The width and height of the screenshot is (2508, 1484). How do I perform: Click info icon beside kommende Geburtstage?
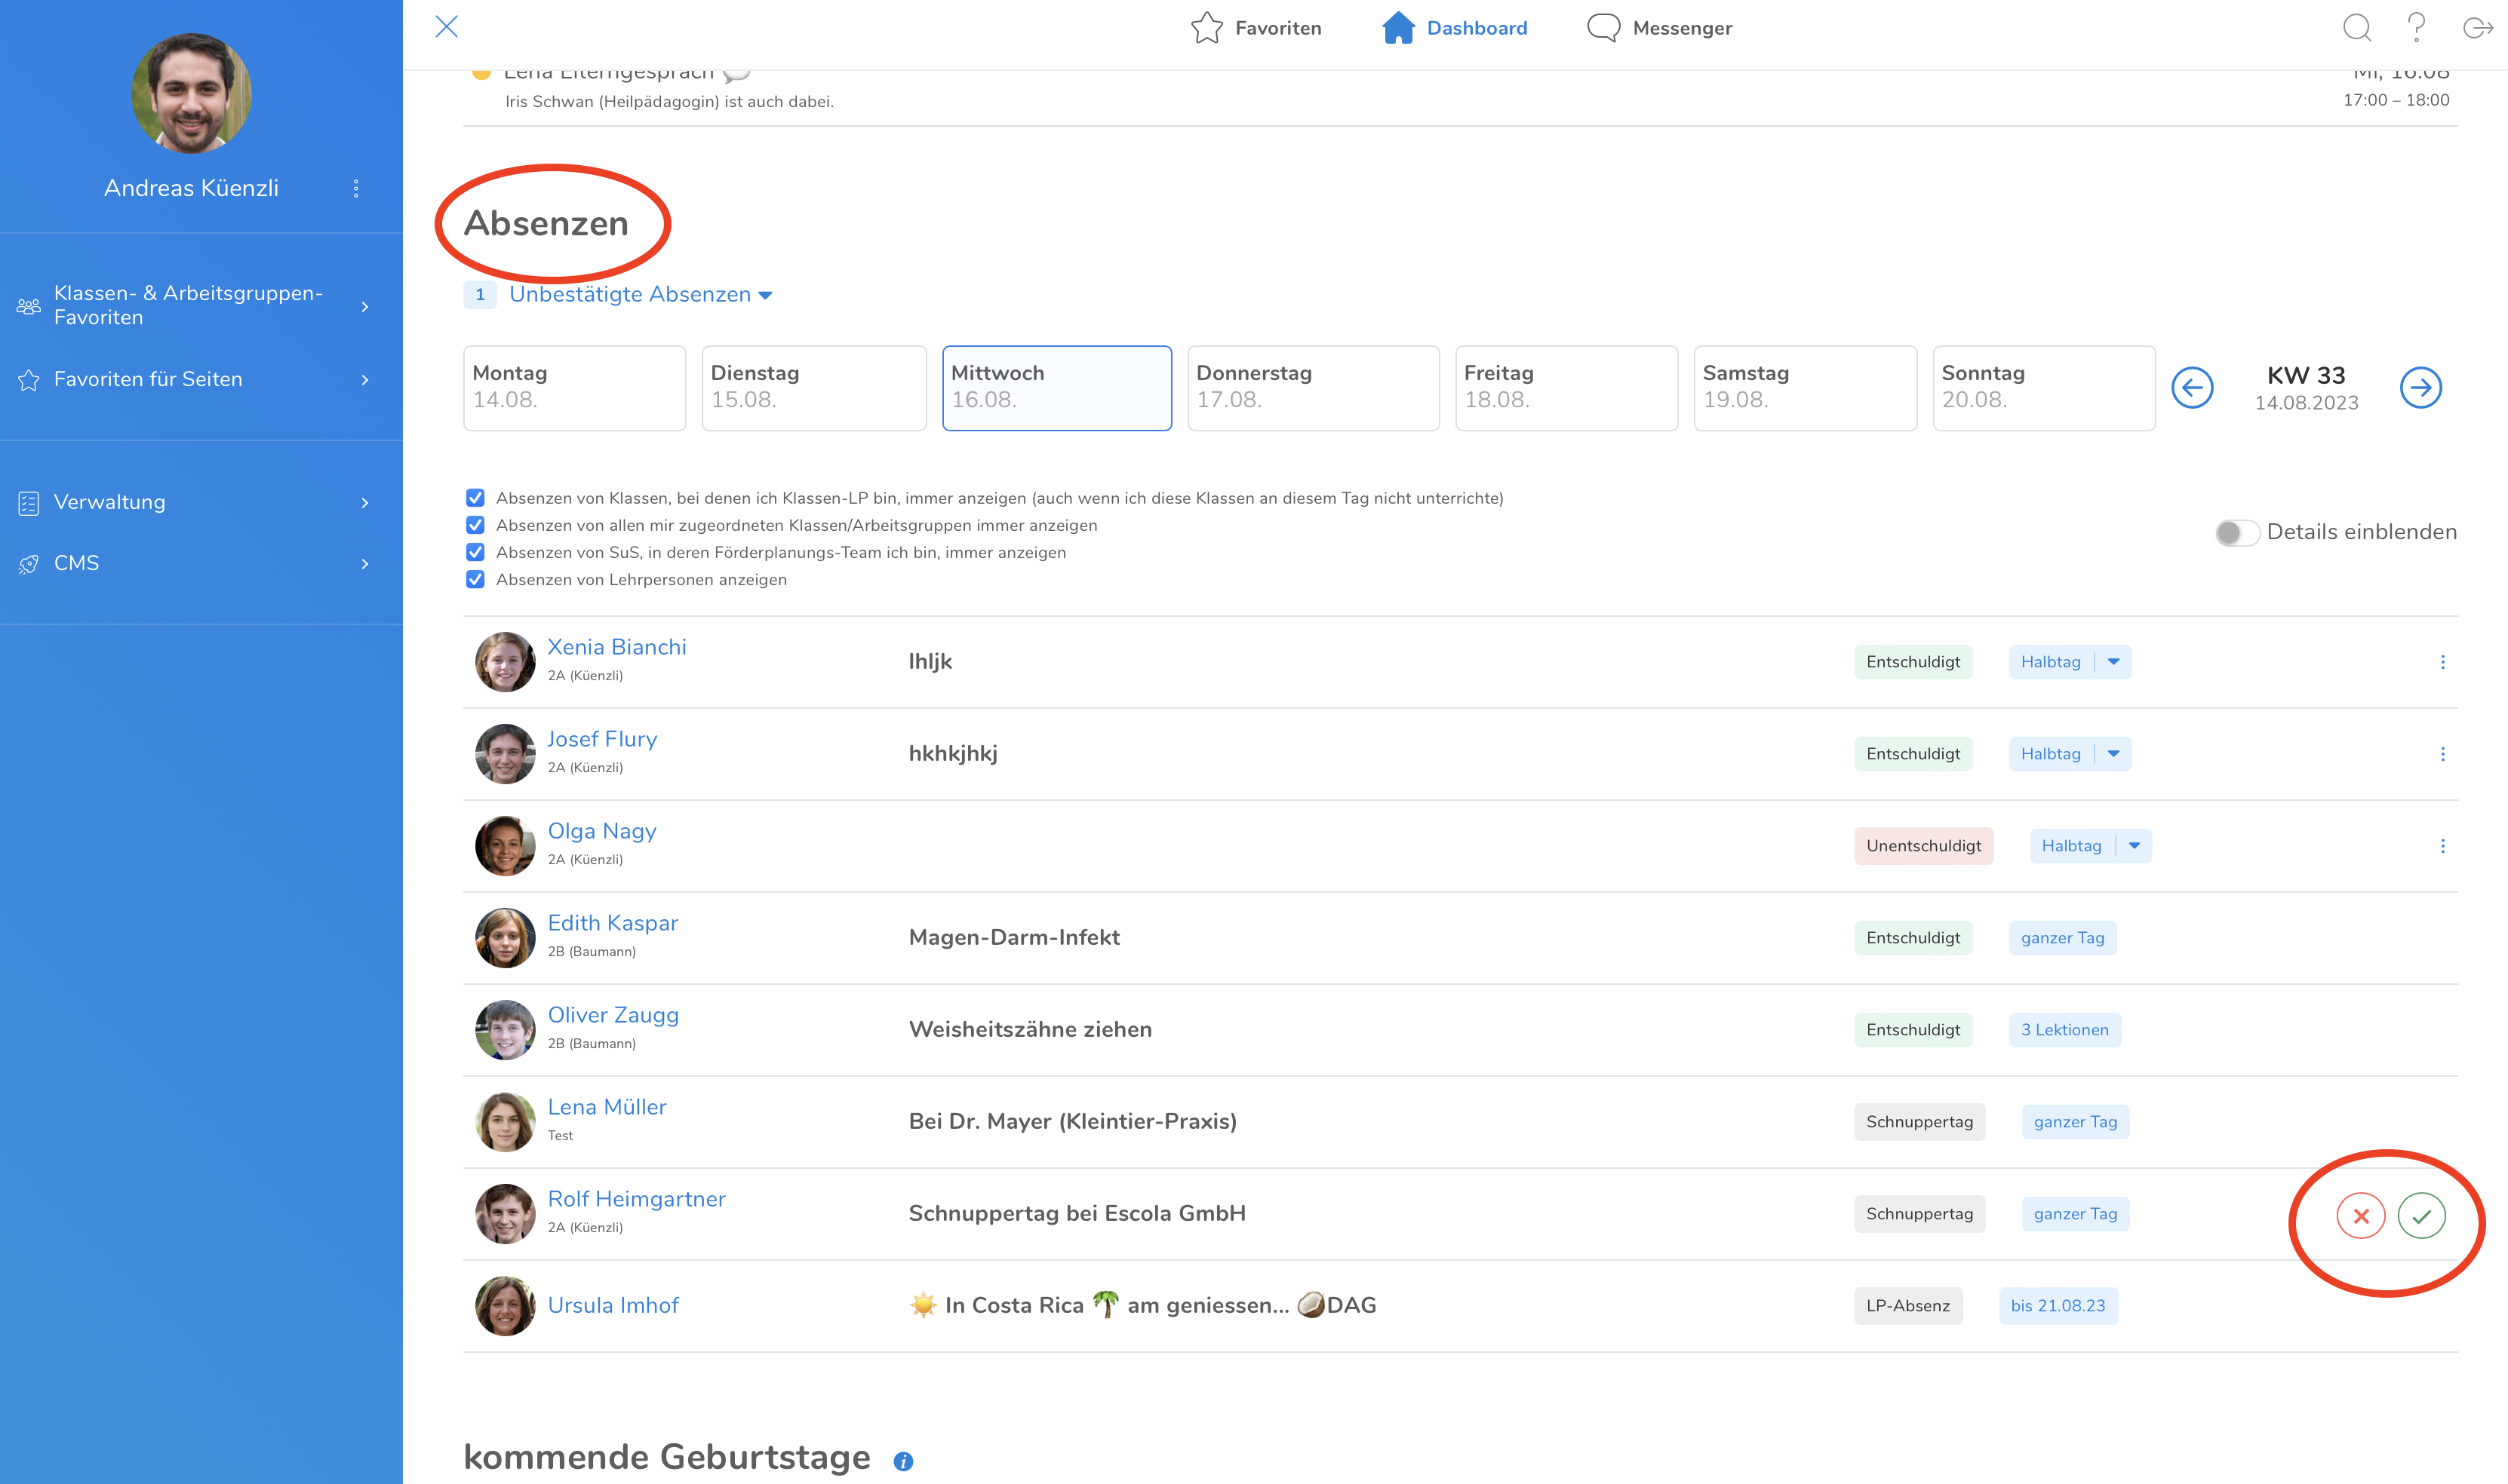(902, 1461)
